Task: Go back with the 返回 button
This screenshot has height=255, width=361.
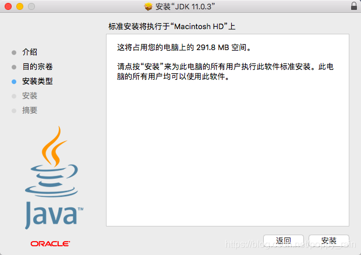Action: coord(284,240)
